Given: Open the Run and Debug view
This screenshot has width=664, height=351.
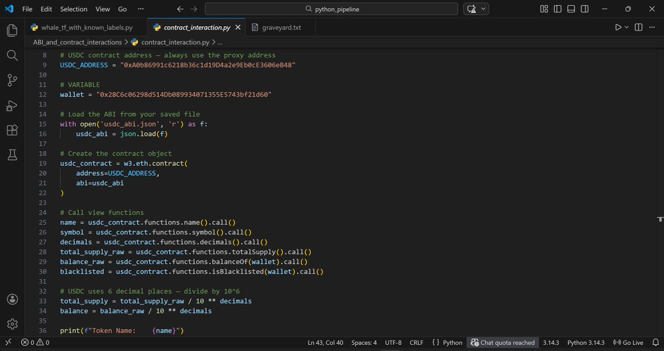Looking at the screenshot, I should (12, 105).
